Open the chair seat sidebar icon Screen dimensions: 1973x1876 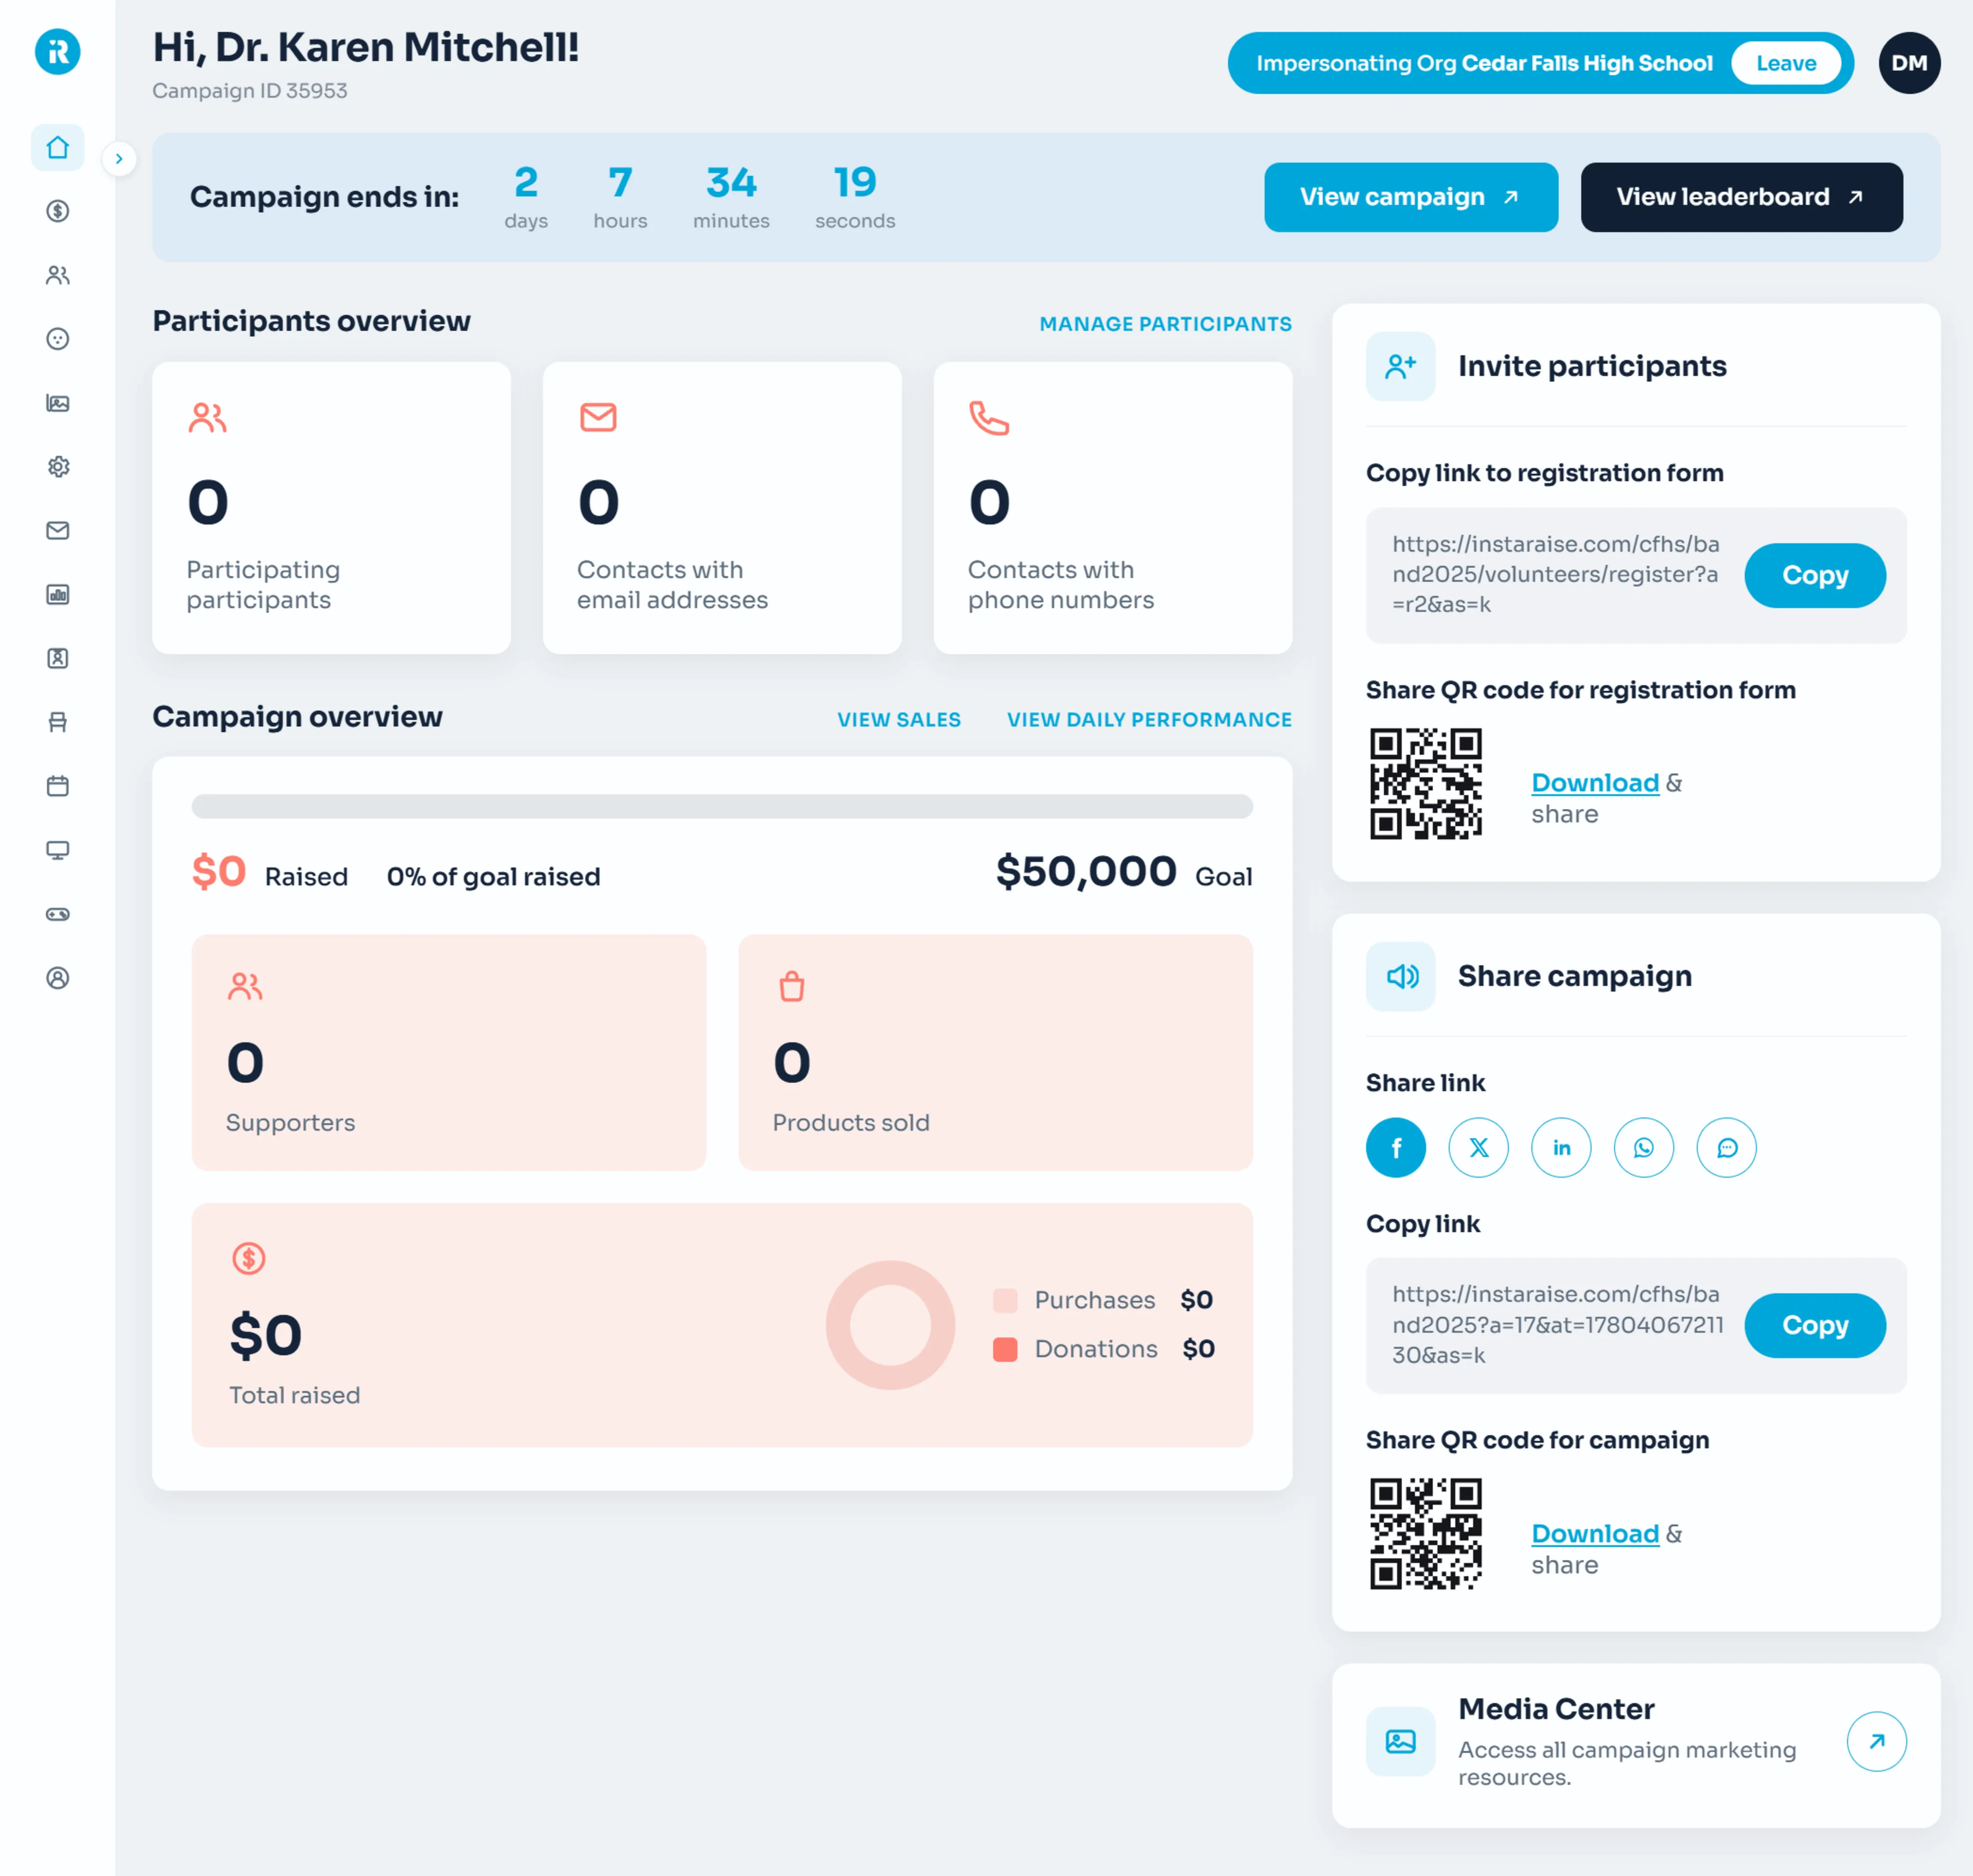coord(57,722)
